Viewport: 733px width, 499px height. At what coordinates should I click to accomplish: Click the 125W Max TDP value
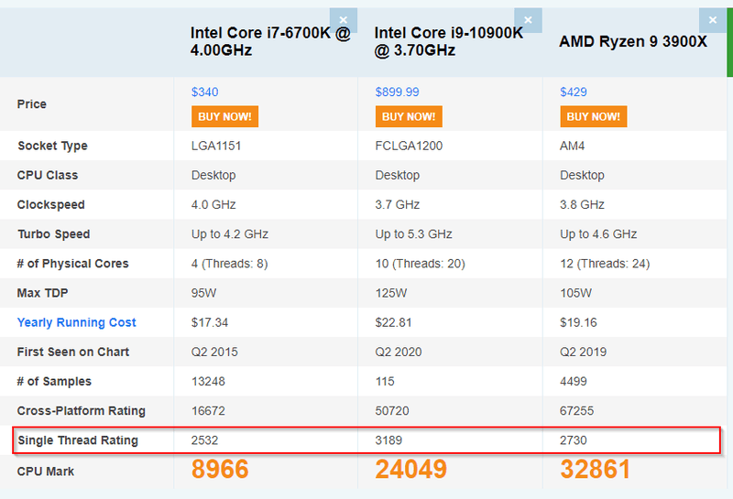[x=391, y=293]
